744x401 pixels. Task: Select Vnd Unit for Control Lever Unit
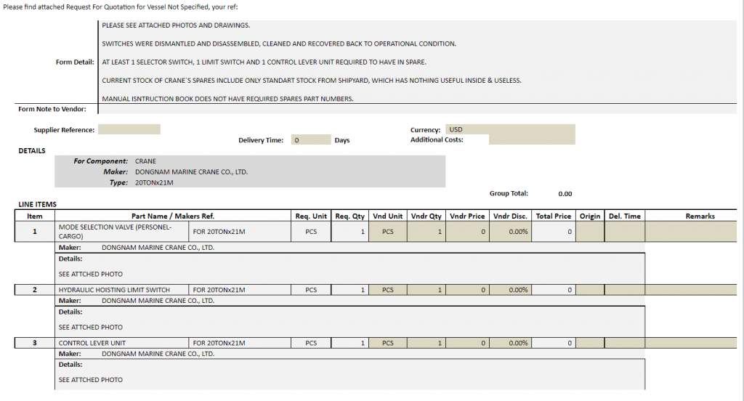pyautogui.click(x=388, y=343)
